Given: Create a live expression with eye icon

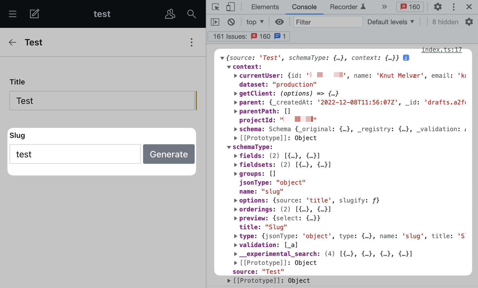Looking at the screenshot, I should click(279, 22).
